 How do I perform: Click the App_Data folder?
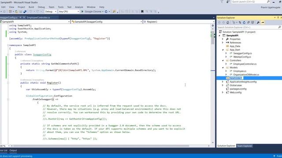(235, 46)
